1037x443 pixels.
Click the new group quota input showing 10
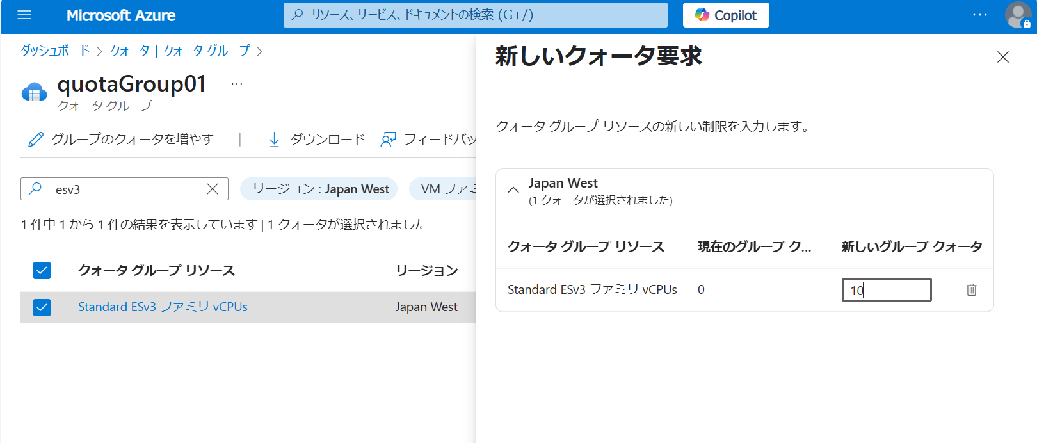click(887, 289)
